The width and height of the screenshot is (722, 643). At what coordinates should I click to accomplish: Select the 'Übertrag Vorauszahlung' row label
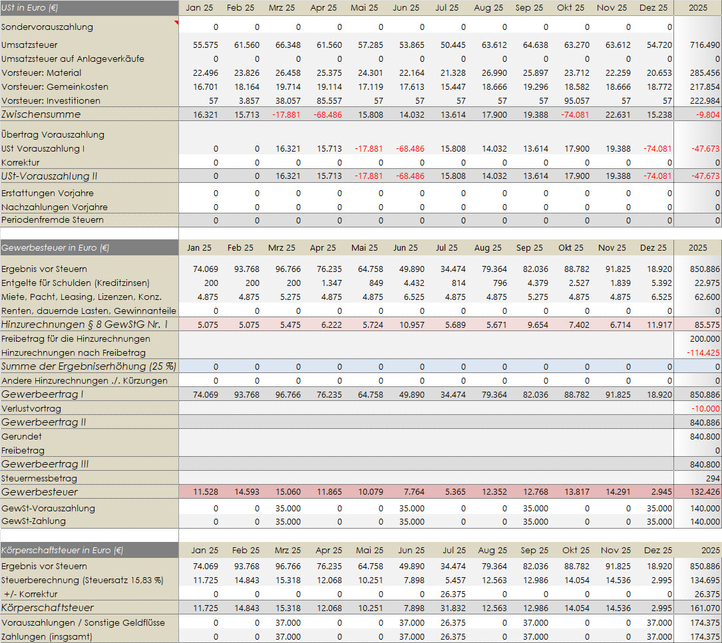click(53, 135)
